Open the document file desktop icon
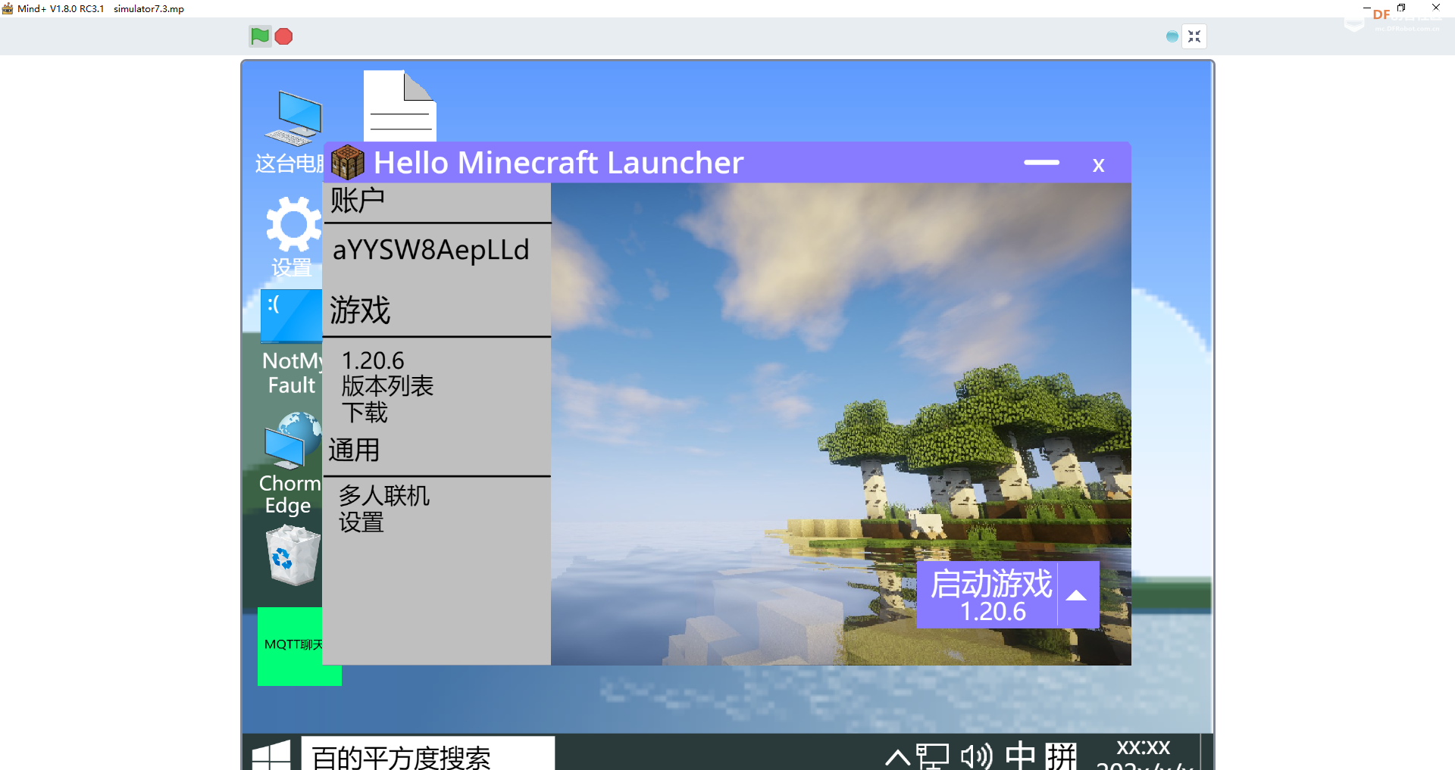1455x770 pixels. click(400, 106)
